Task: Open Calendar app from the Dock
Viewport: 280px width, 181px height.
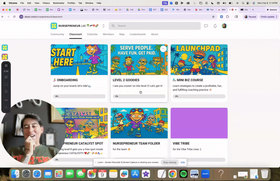Action: click(102, 174)
